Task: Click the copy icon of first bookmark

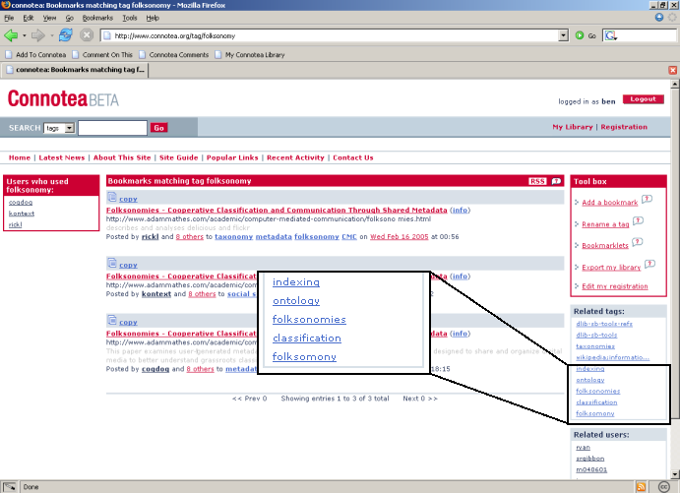Action: click(x=112, y=197)
